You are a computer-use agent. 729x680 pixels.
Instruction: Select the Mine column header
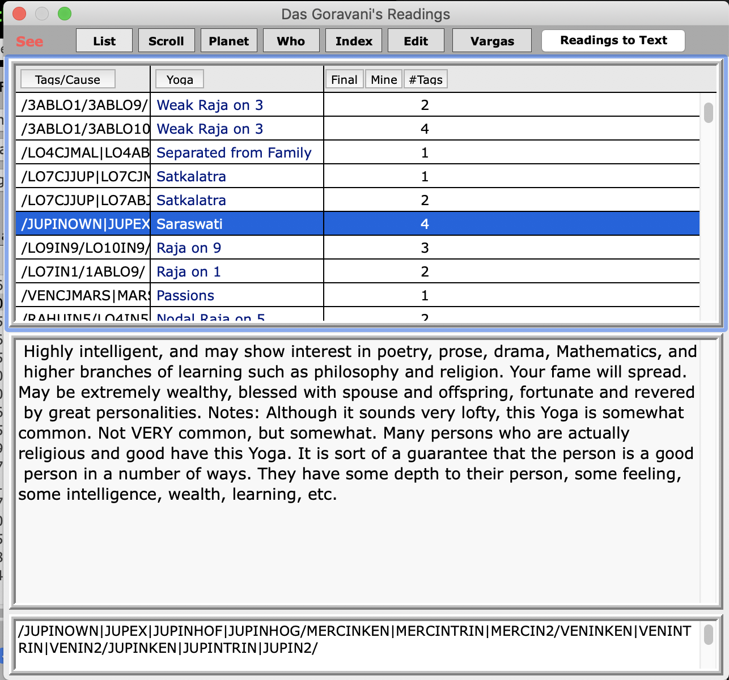384,79
